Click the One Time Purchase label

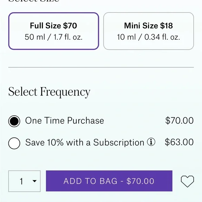(x=64, y=121)
